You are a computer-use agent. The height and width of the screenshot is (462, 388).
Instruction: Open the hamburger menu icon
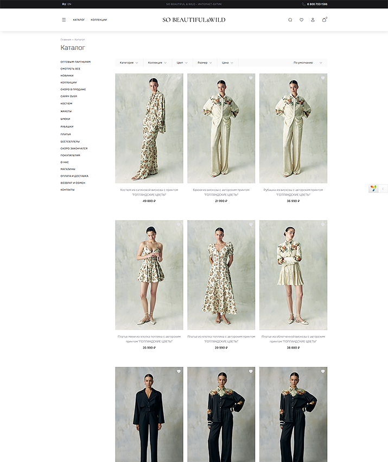(x=63, y=20)
